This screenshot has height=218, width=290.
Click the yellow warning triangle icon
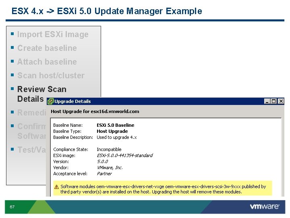(57, 187)
